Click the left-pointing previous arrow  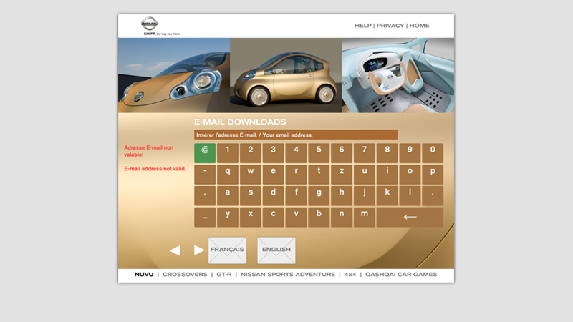pos(175,250)
